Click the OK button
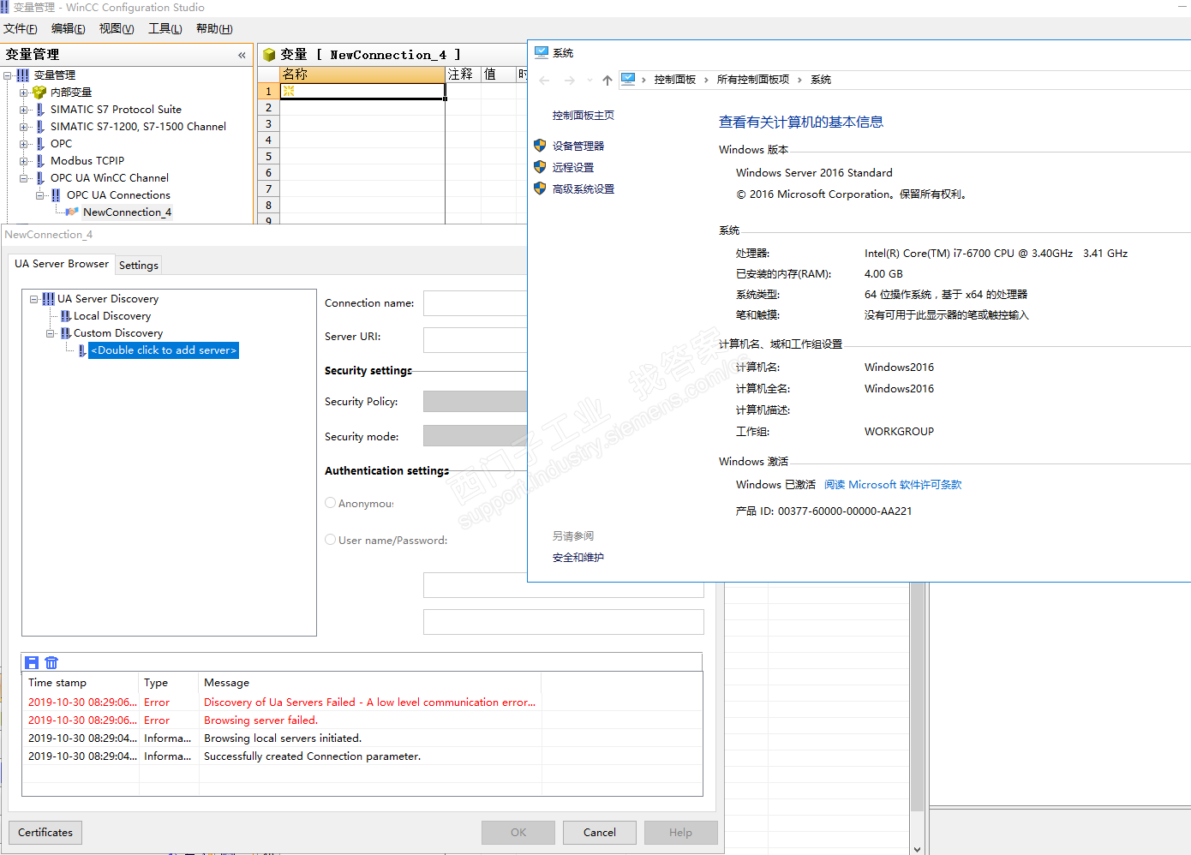The image size is (1191, 855). [x=518, y=833]
